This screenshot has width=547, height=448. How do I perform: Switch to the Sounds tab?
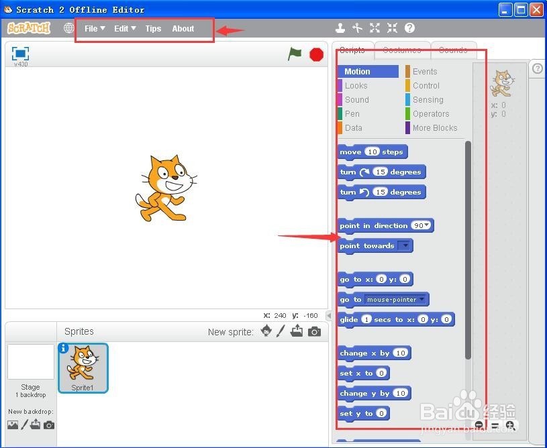[453, 50]
